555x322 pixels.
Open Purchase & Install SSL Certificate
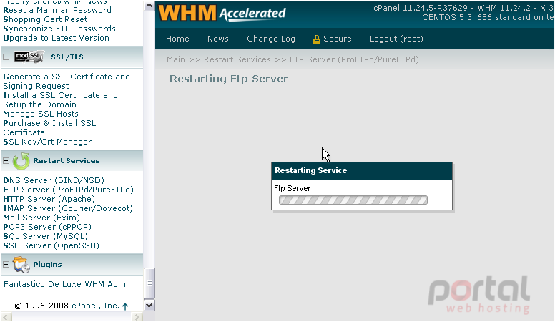click(49, 128)
